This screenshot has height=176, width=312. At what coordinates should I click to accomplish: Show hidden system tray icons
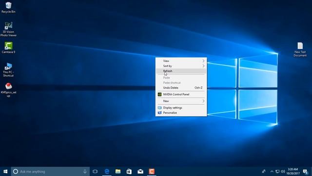(x=272, y=172)
